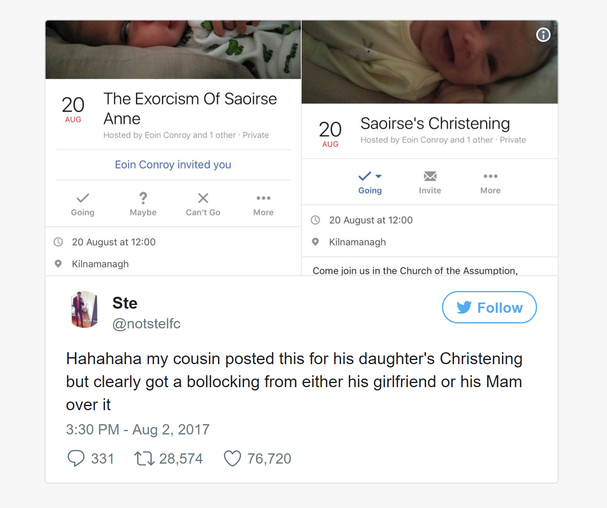The image size is (607, 508).
Task: Open the three-dots More under Exorcism event
Action: pyautogui.click(x=263, y=198)
